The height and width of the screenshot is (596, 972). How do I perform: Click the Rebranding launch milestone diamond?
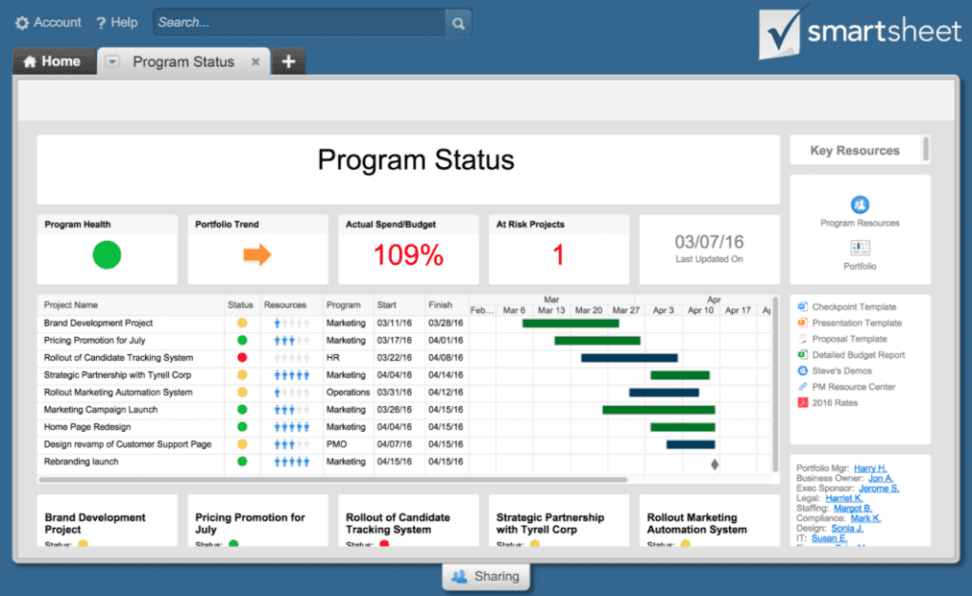(713, 463)
